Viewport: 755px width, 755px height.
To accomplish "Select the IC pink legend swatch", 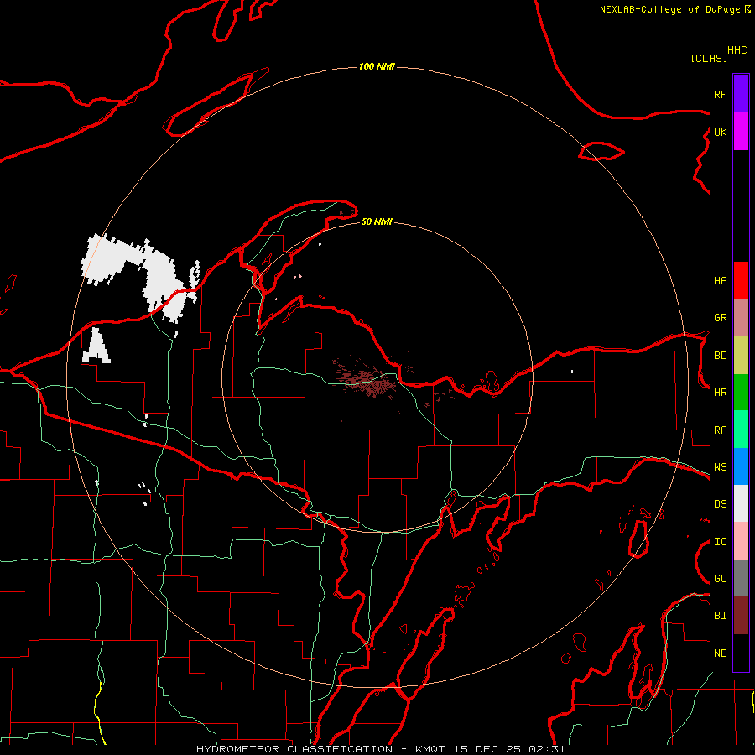I will point(741,541).
